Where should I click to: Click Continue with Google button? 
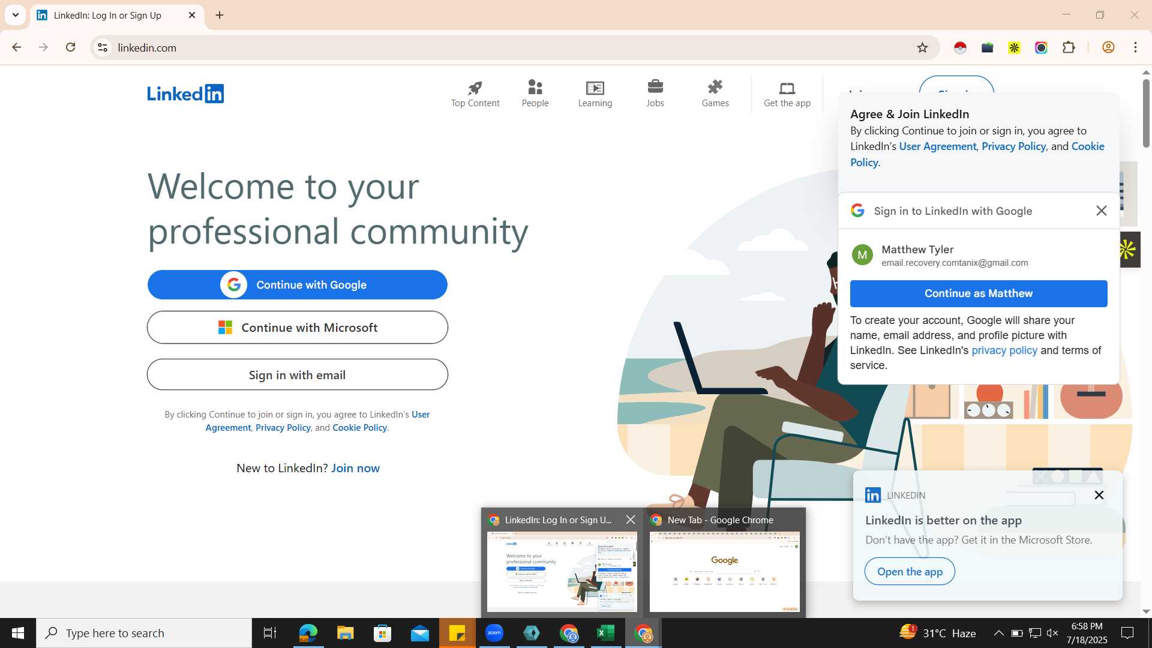[x=298, y=284]
